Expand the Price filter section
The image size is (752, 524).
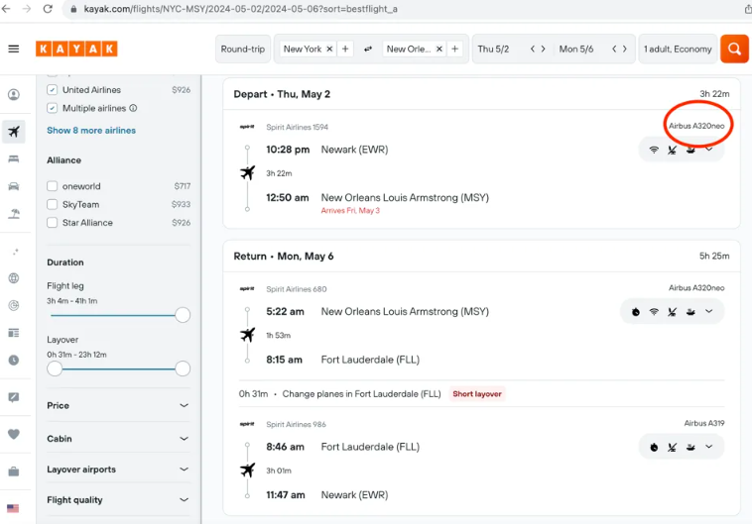point(184,405)
